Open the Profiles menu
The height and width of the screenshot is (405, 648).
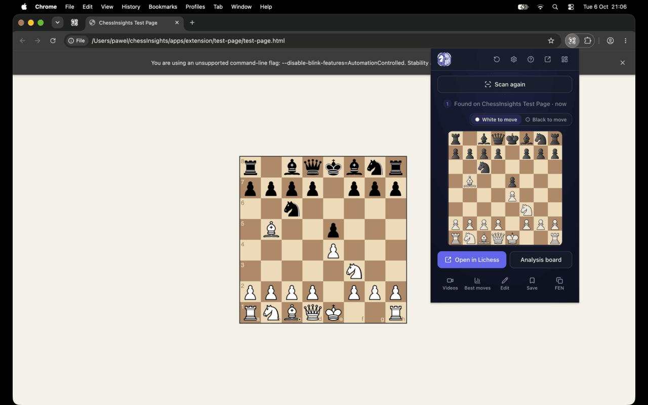point(195,7)
